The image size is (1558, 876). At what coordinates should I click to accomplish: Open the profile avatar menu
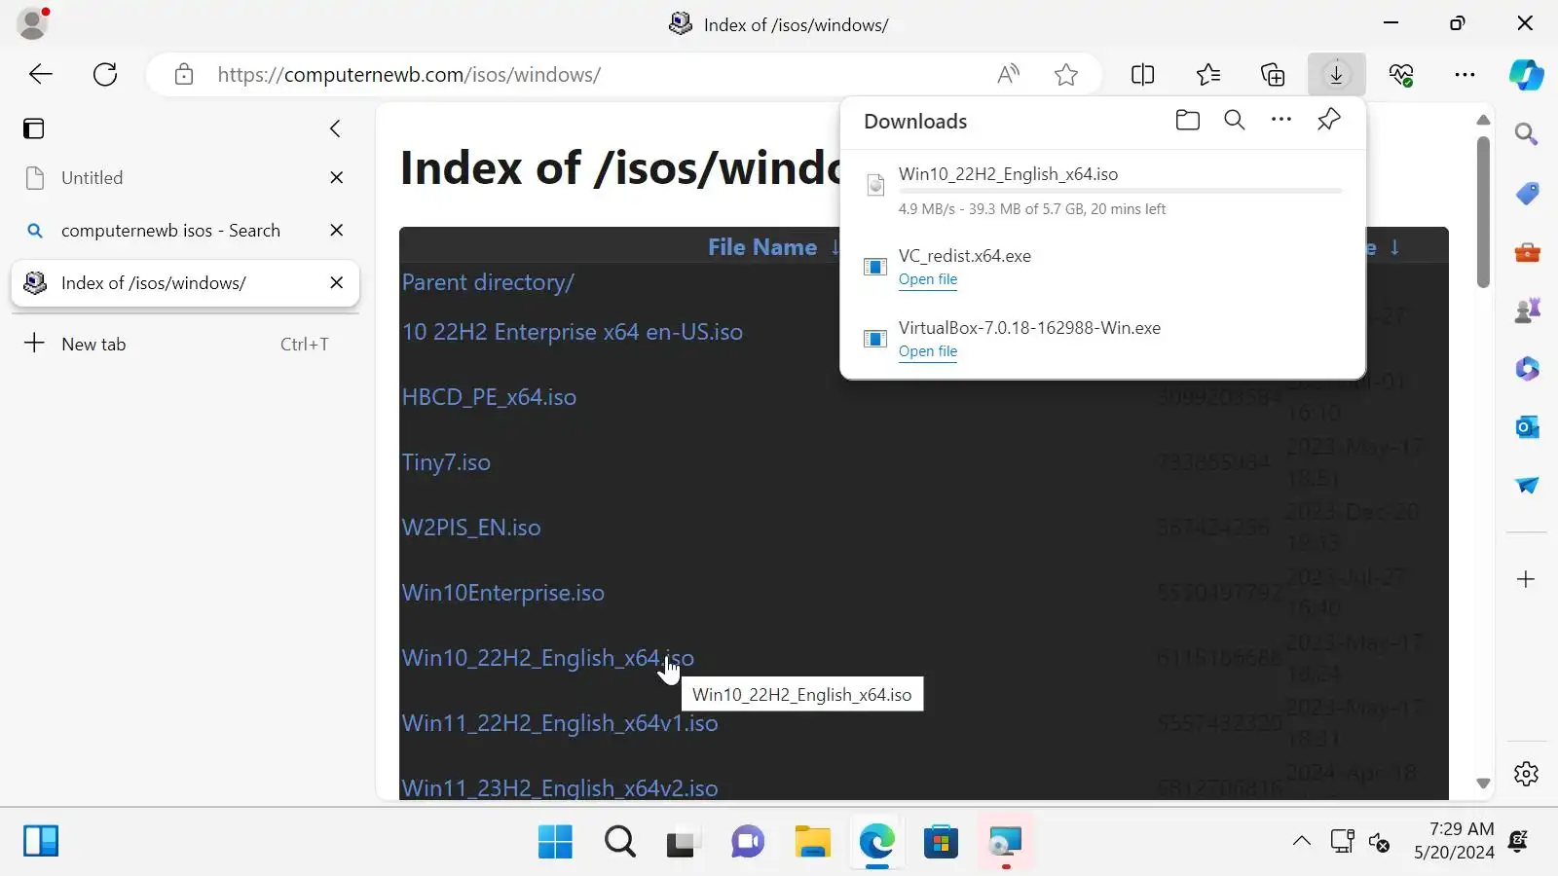[33, 23]
